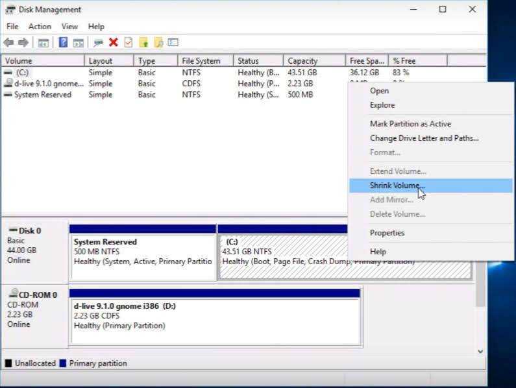
Task: Select Mark Partition as Active
Action: pos(431,124)
